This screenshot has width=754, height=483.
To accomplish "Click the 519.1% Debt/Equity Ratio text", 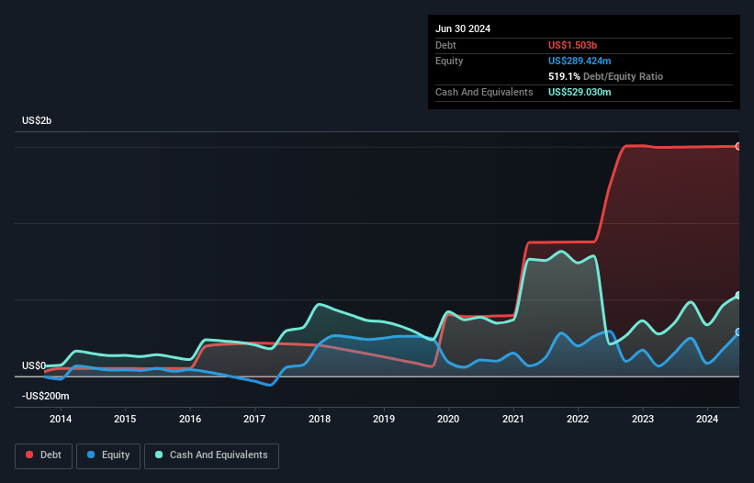I will tap(605, 76).
